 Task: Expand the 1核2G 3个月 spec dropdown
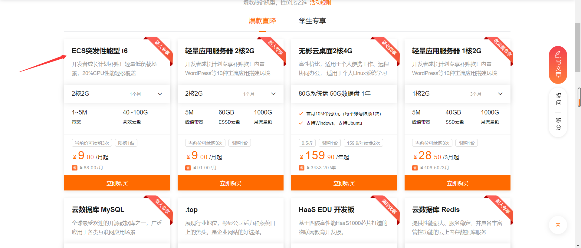[x=458, y=94]
